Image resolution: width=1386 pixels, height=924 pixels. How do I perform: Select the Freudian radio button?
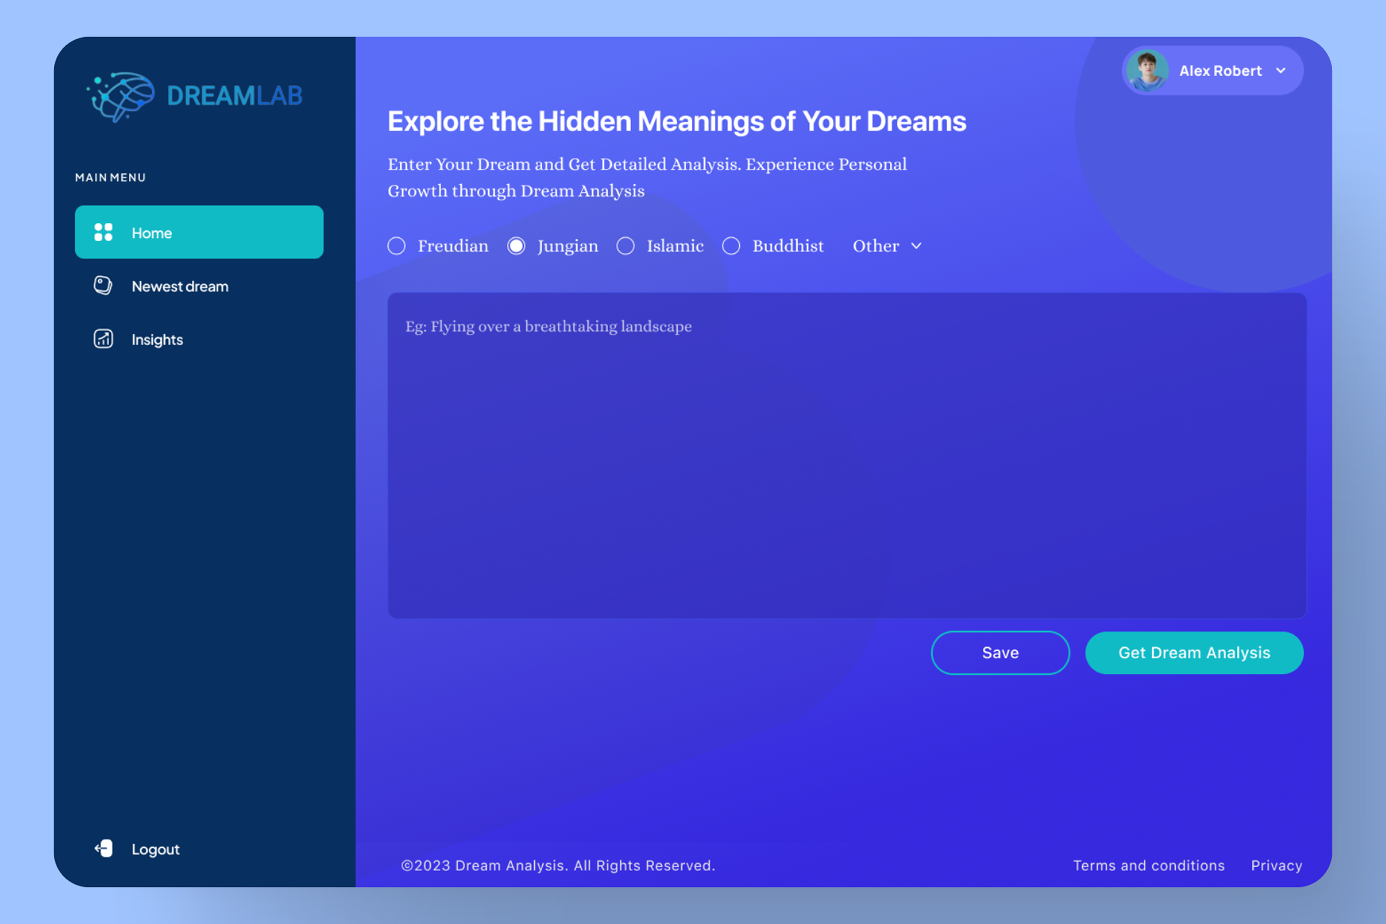(x=397, y=246)
